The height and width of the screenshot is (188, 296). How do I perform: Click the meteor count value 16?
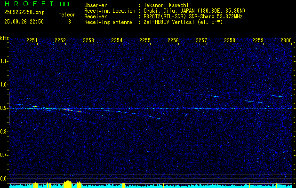point(68,22)
